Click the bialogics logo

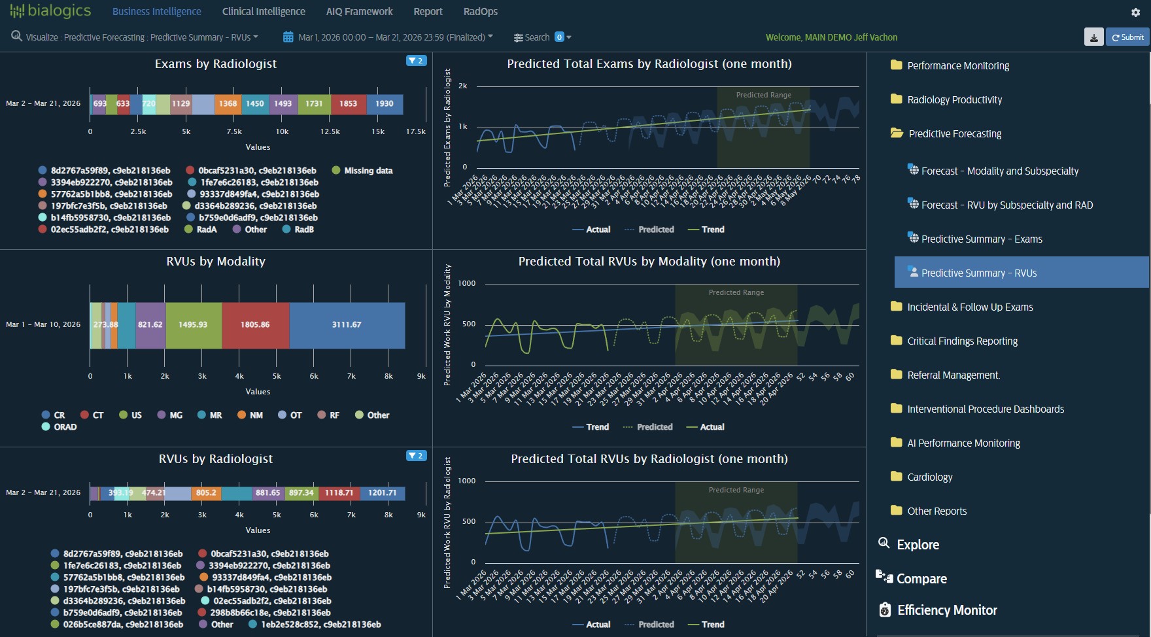pos(50,10)
